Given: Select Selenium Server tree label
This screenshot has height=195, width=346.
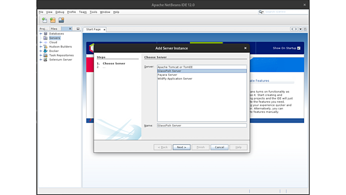Looking at the screenshot, I should [61, 59].
